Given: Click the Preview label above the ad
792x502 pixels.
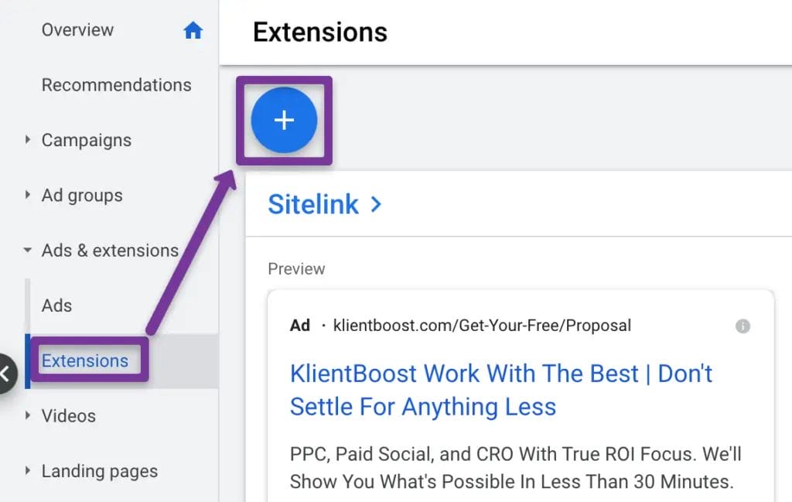Looking at the screenshot, I should coord(296,268).
